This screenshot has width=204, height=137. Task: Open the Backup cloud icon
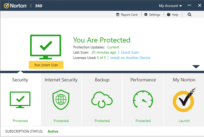pos(102,100)
